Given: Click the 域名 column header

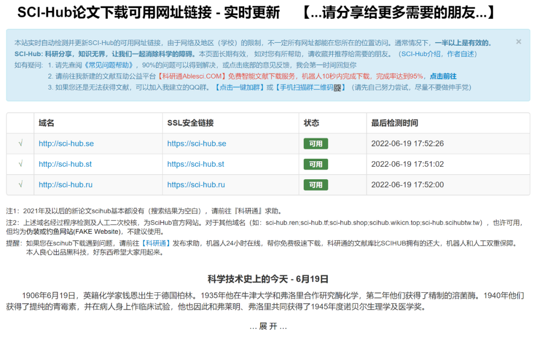Looking at the screenshot, I should point(47,123).
